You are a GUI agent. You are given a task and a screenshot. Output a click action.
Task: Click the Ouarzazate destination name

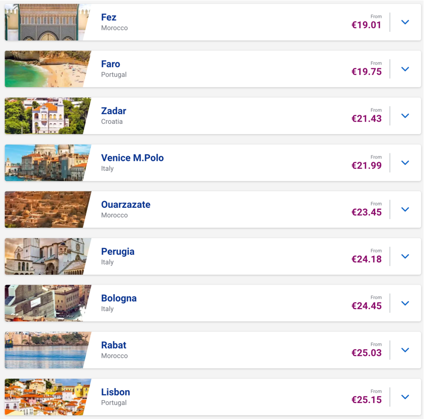pyautogui.click(x=125, y=204)
